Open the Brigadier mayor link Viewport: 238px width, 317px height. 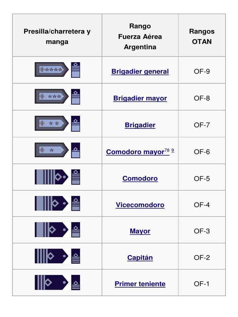(140, 98)
